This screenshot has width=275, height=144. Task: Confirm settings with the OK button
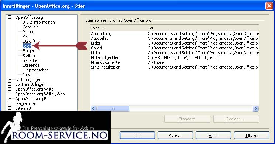(x=137, y=136)
